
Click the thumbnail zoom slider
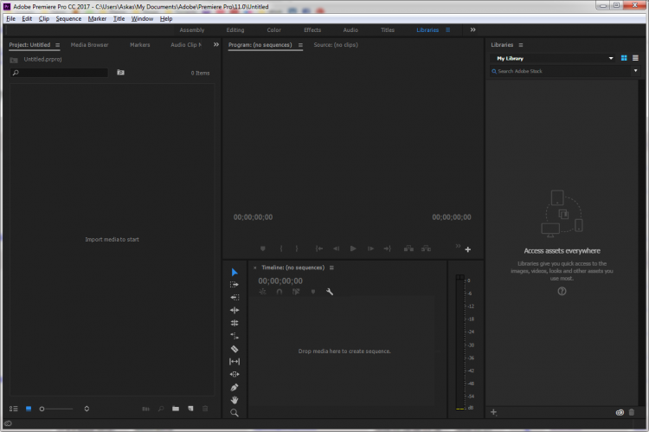click(42, 408)
